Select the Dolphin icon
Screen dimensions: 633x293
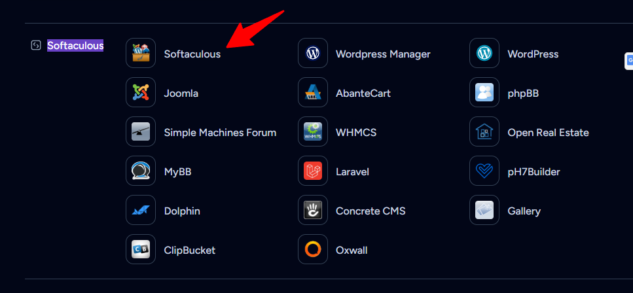pos(141,210)
